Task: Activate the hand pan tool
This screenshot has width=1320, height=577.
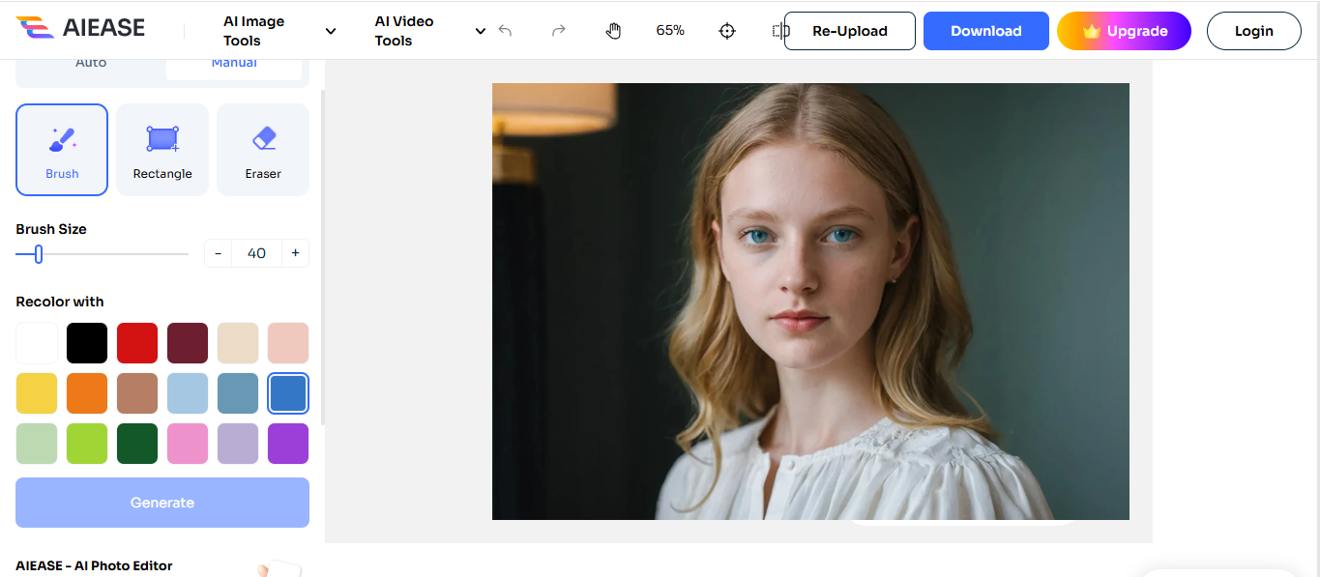Action: 613,30
